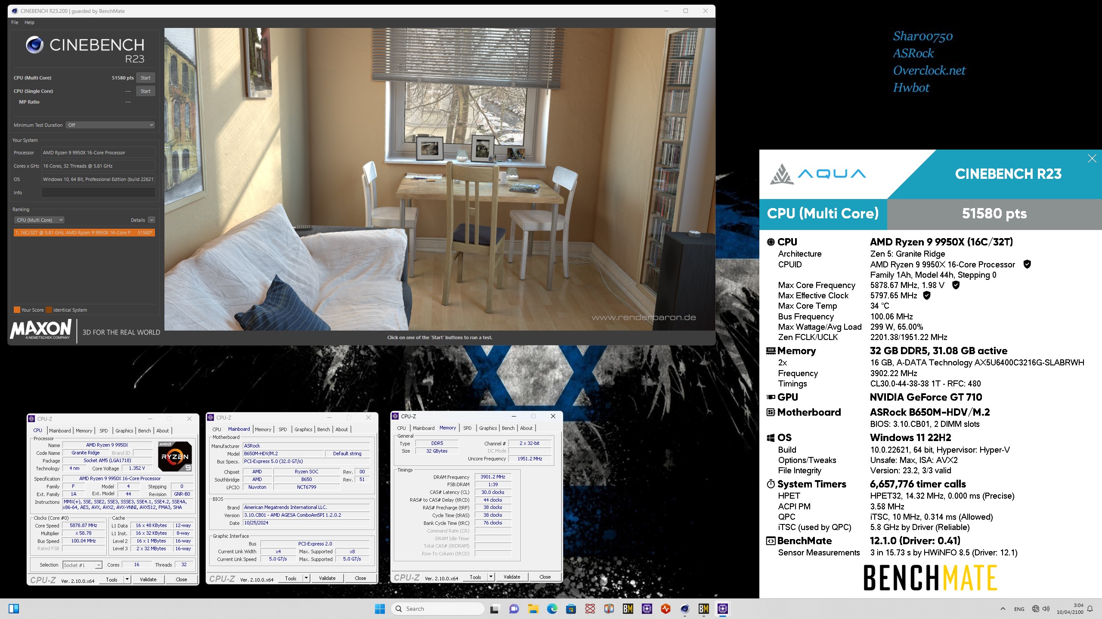Open the Widgets icon at taskbar left edge
The image size is (1102, 619).
coord(14,609)
